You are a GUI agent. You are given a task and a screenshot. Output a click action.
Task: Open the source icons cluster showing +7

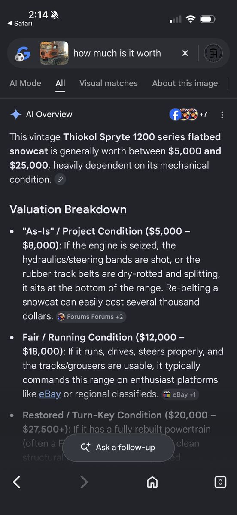(x=188, y=115)
